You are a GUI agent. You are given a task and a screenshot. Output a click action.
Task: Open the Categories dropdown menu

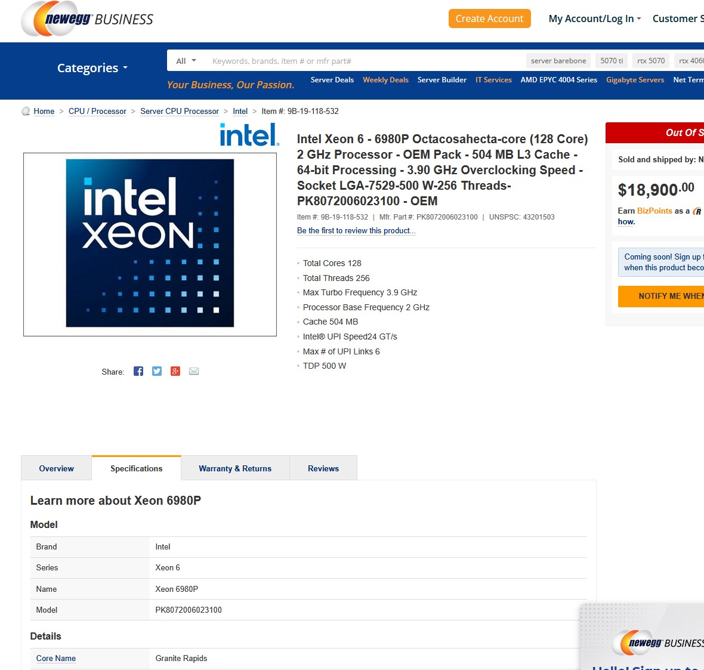[x=92, y=68]
